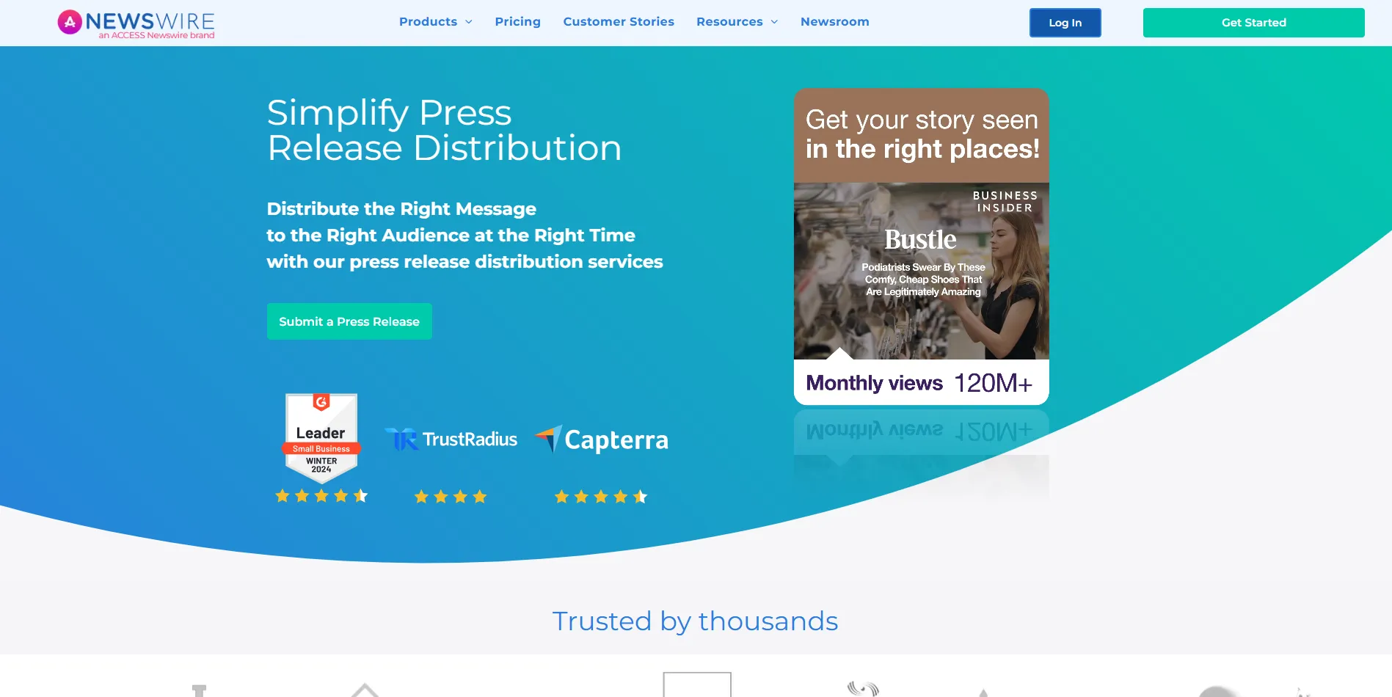The image size is (1392, 697).
Task: Visit the Newsroom link
Action: (x=834, y=22)
